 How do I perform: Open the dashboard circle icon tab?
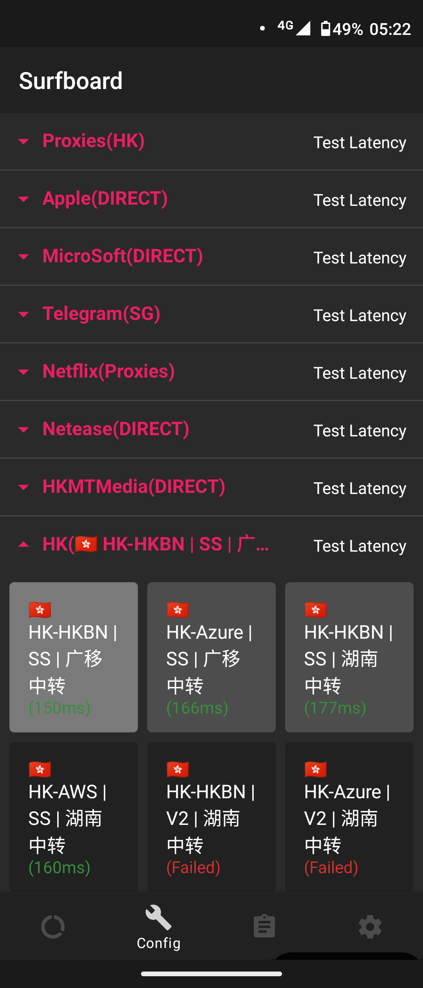pos(53,927)
